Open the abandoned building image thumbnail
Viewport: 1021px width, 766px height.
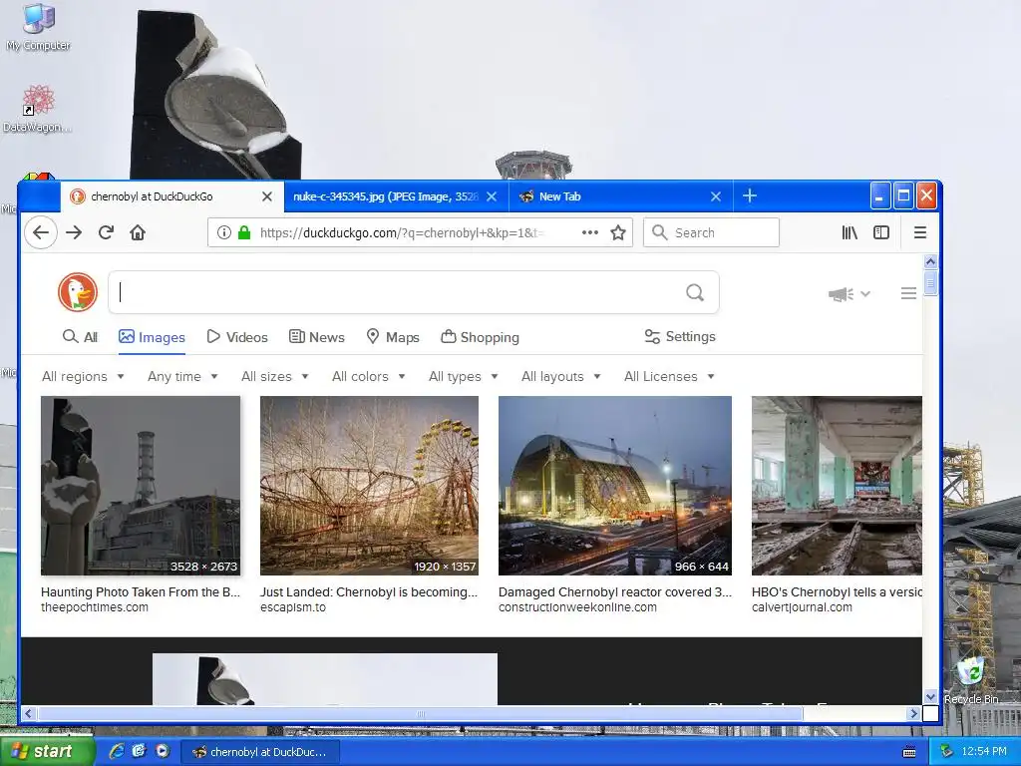click(x=837, y=486)
